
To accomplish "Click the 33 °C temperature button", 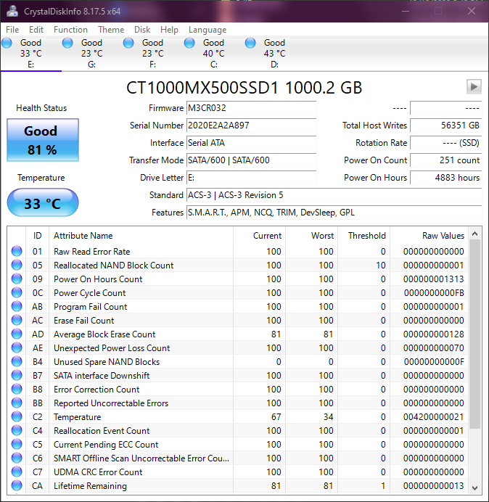I will (x=43, y=202).
